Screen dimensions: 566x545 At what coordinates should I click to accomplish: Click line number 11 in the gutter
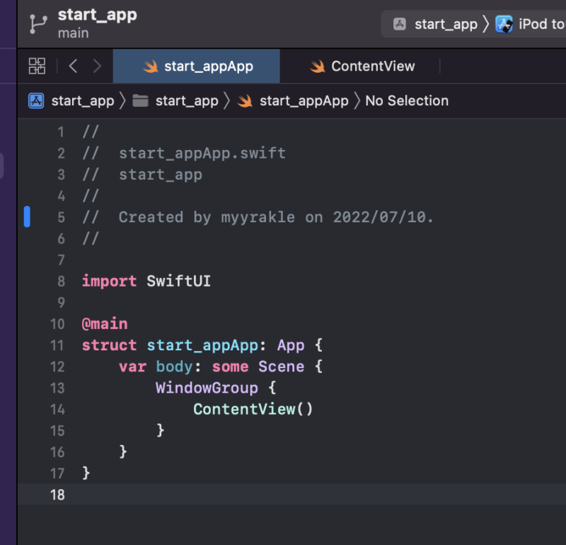point(57,345)
